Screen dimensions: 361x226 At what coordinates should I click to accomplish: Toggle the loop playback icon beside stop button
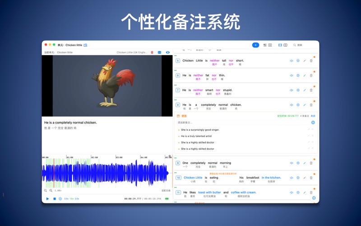click(x=60, y=198)
